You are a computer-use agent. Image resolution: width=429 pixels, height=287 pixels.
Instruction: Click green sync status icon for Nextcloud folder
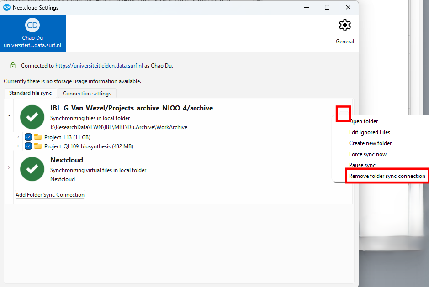point(32,169)
